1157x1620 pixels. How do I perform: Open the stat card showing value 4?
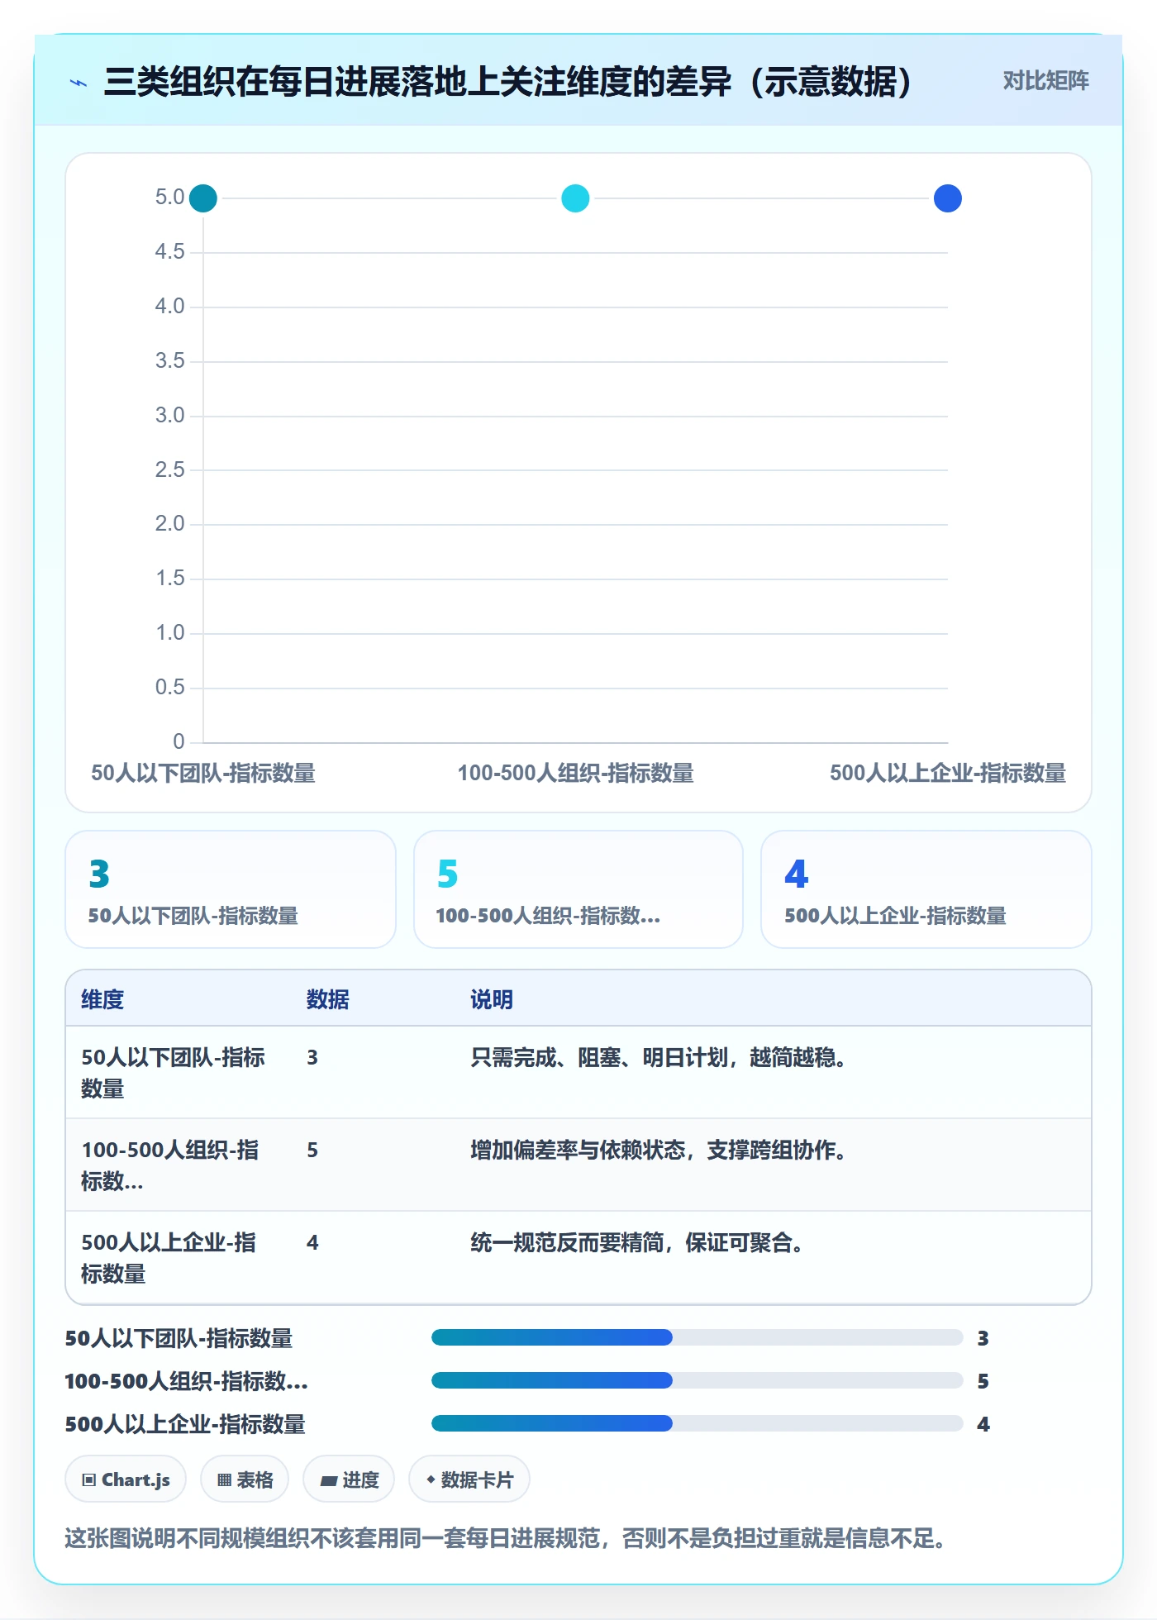[x=926, y=889]
